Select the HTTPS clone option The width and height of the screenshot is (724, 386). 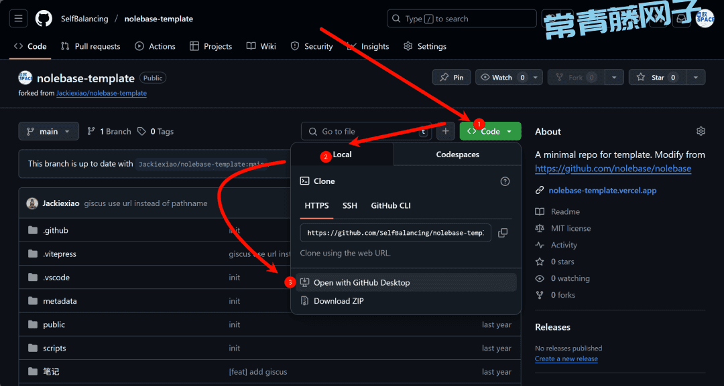tap(316, 205)
